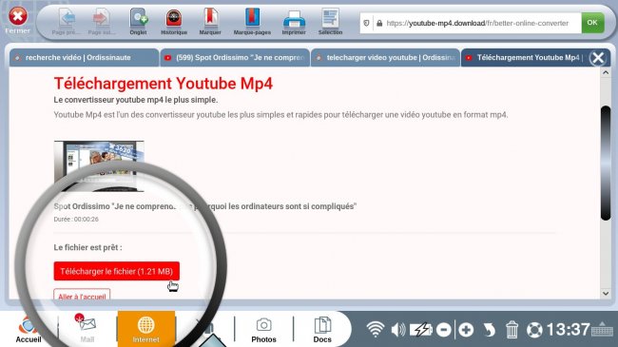Viewport: 618px width, 347px height.
Task: Click the shield icon in address bar
Action: [x=367, y=23]
